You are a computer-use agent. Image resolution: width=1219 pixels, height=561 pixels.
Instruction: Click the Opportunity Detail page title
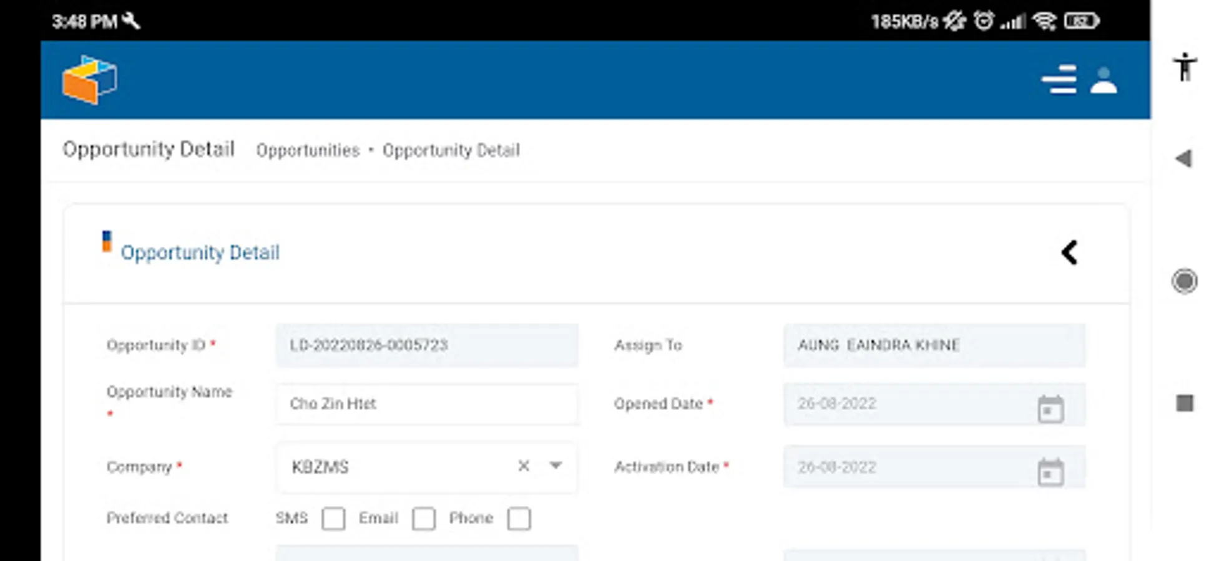click(x=149, y=150)
